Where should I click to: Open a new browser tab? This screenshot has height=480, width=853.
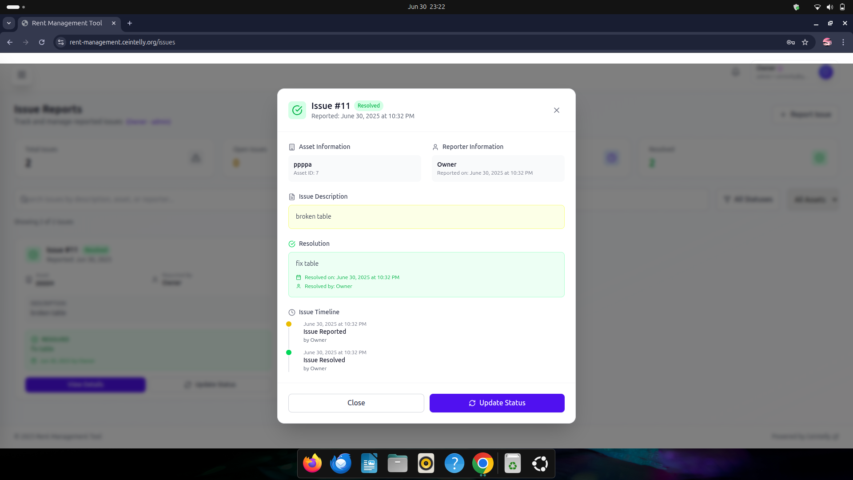(x=130, y=23)
